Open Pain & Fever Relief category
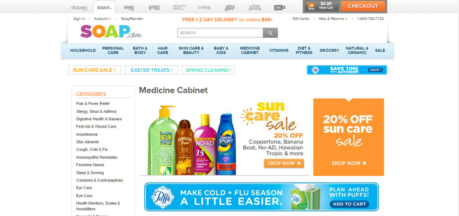The width and height of the screenshot is (459, 216). 93,103
